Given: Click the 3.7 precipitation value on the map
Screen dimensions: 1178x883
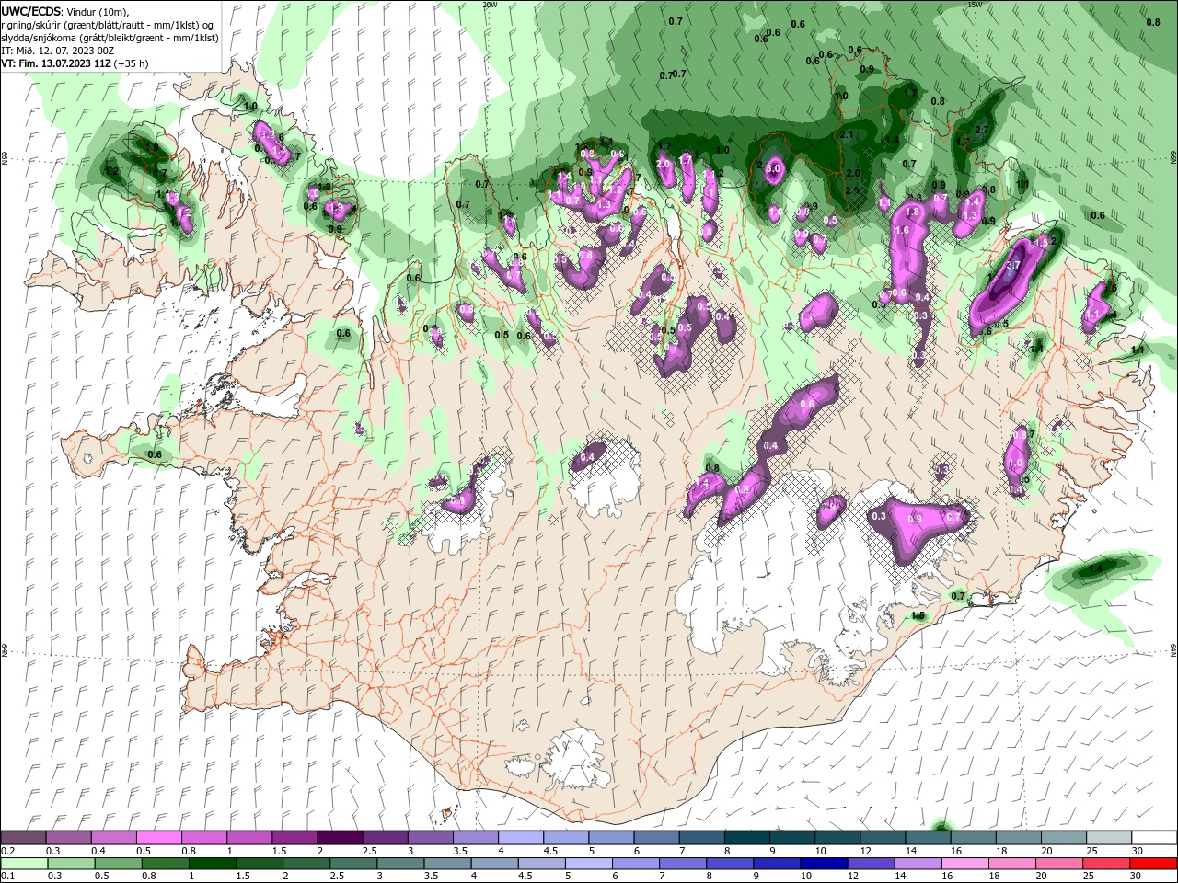Looking at the screenshot, I should tap(1014, 266).
